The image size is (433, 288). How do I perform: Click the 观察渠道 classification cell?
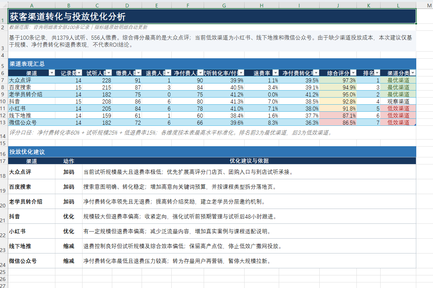[x=398, y=101]
